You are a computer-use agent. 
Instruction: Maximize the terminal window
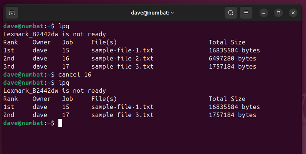coord(278,13)
